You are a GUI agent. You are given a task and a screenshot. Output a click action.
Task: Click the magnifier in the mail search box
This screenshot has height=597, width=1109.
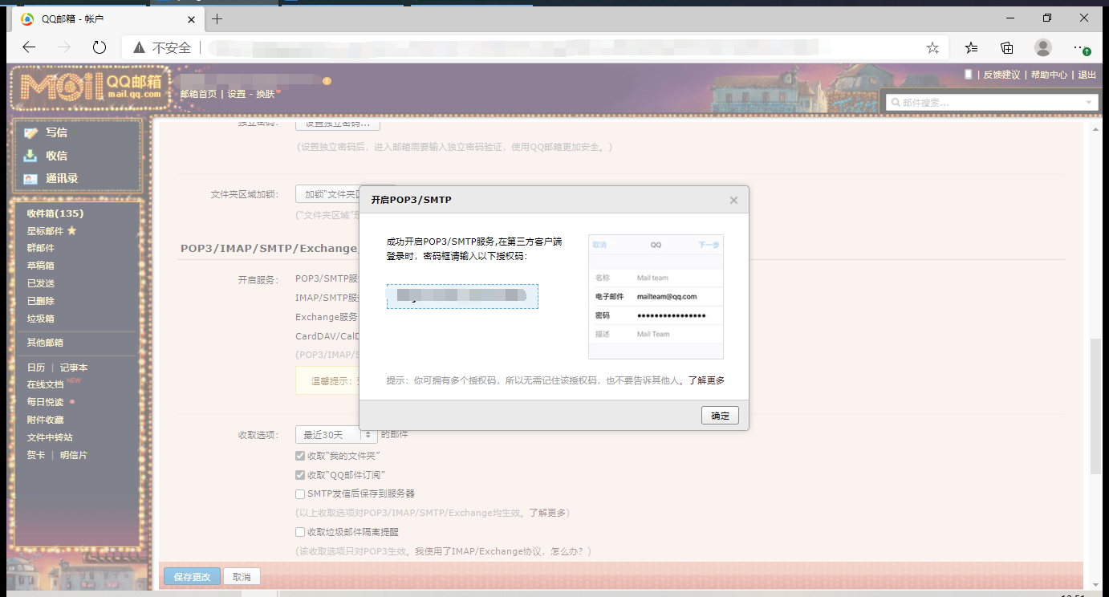tap(895, 103)
